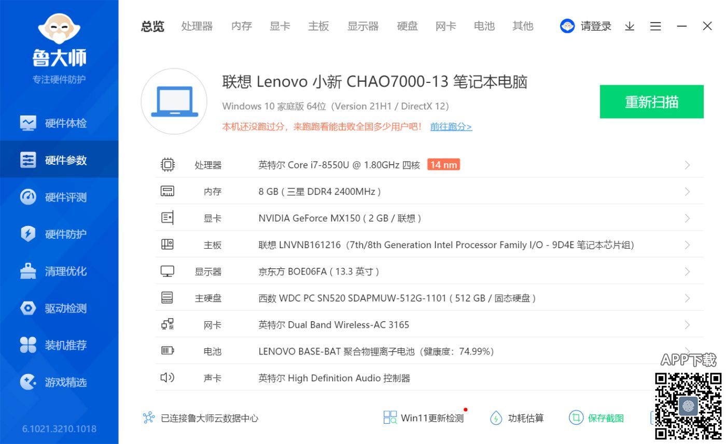Image resolution: width=726 pixels, height=444 pixels.
Task: Switch to the 显卡 tab
Action: (x=280, y=26)
